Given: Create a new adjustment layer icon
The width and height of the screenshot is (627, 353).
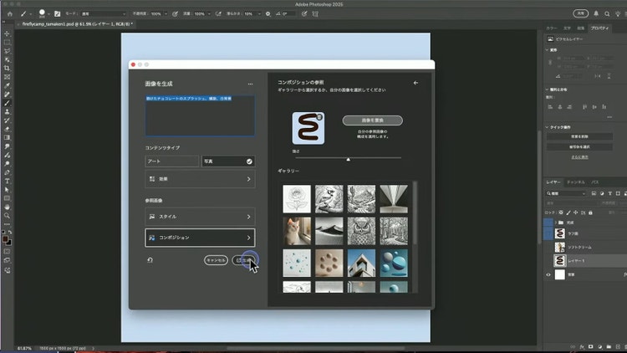Looking at the screenshot, I should point(599,346).
